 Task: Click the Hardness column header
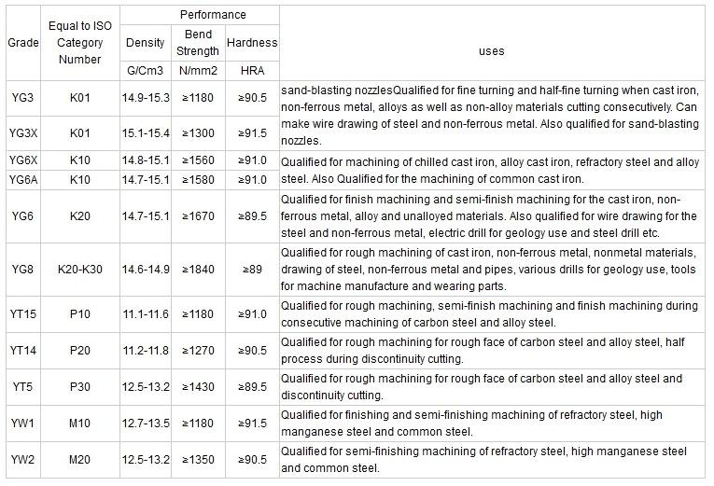tap(250, 43)
